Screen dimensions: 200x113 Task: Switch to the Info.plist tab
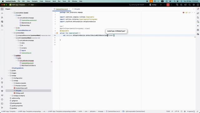76,9
